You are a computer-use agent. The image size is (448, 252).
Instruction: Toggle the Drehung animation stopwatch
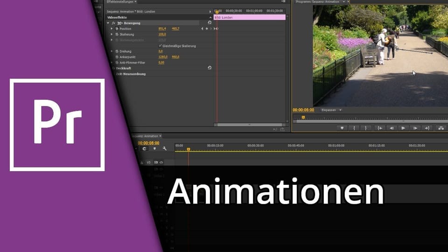click(x=117, y=51)
